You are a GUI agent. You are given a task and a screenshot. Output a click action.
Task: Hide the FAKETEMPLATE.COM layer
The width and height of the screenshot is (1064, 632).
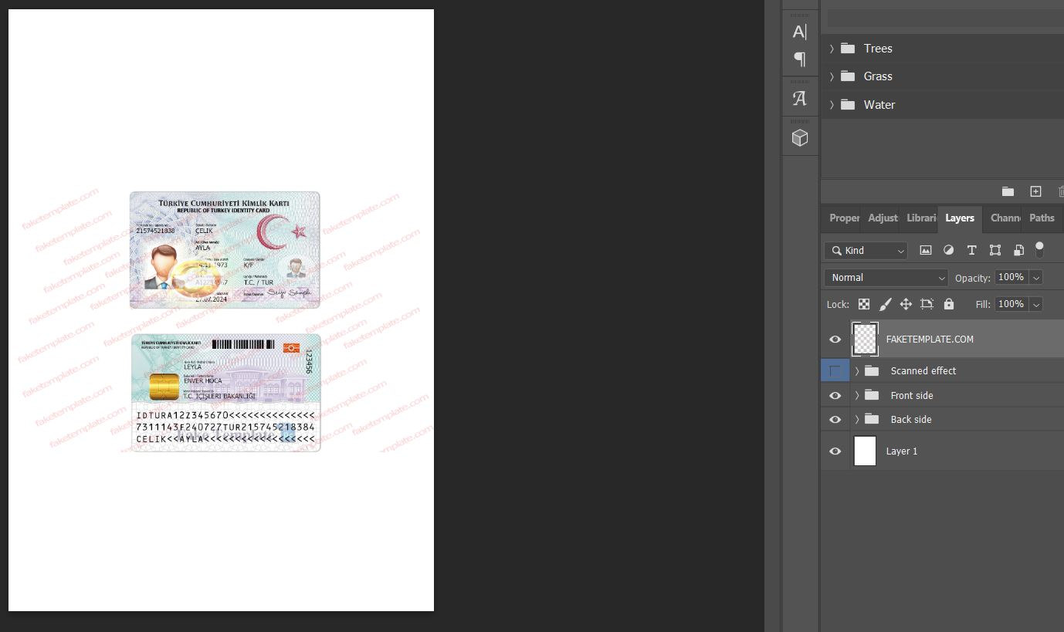click(835, 340)
